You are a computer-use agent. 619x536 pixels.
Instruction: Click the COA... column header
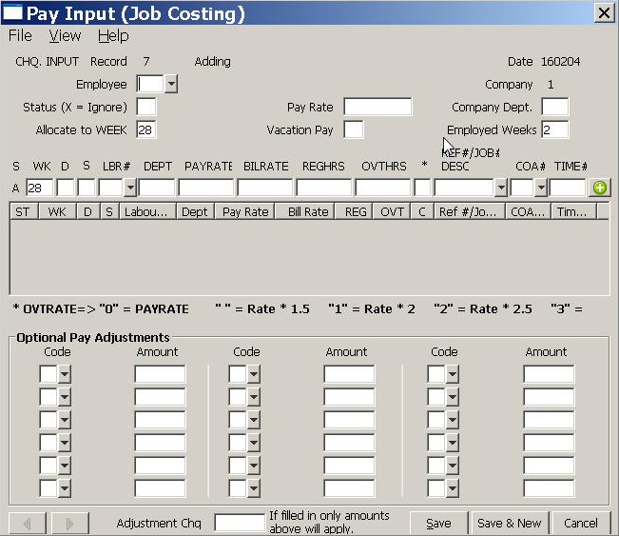529,212
